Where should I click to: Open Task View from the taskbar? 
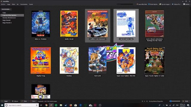click(41, 105)
